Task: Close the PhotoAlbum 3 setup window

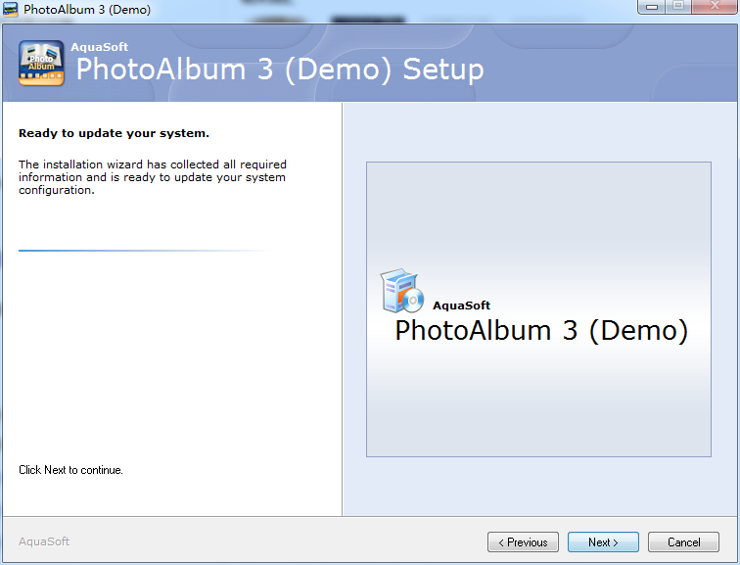Action: (715, 7)
